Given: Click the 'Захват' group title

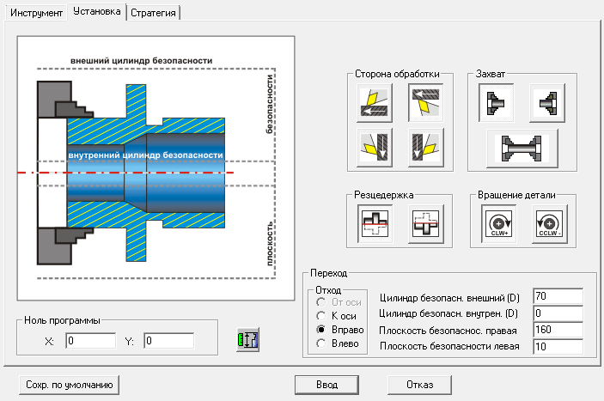Looking at the screenshot, I should (491, 74).
